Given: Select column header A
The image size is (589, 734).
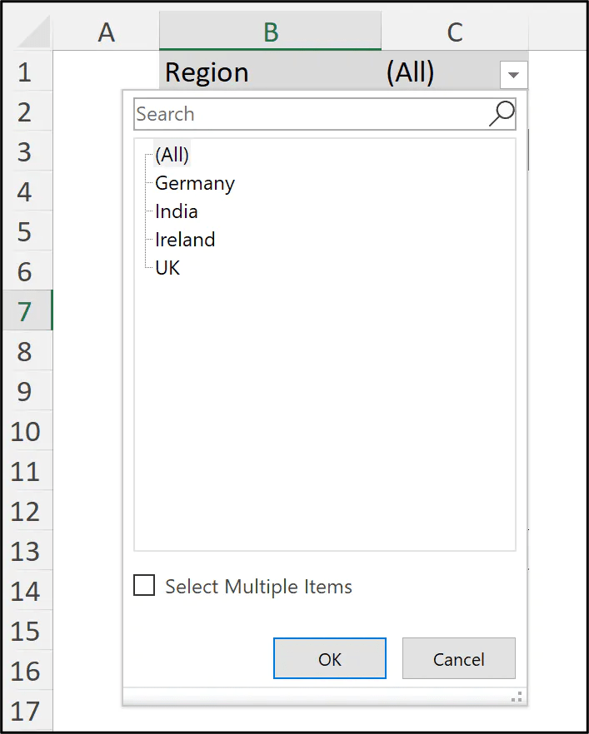Looking at the screenshot, I should [106, 32].
